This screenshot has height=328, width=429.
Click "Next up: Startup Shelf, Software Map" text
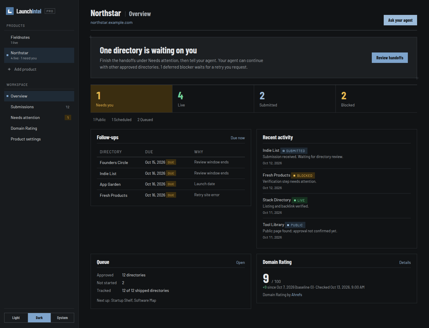click(126, 300)
